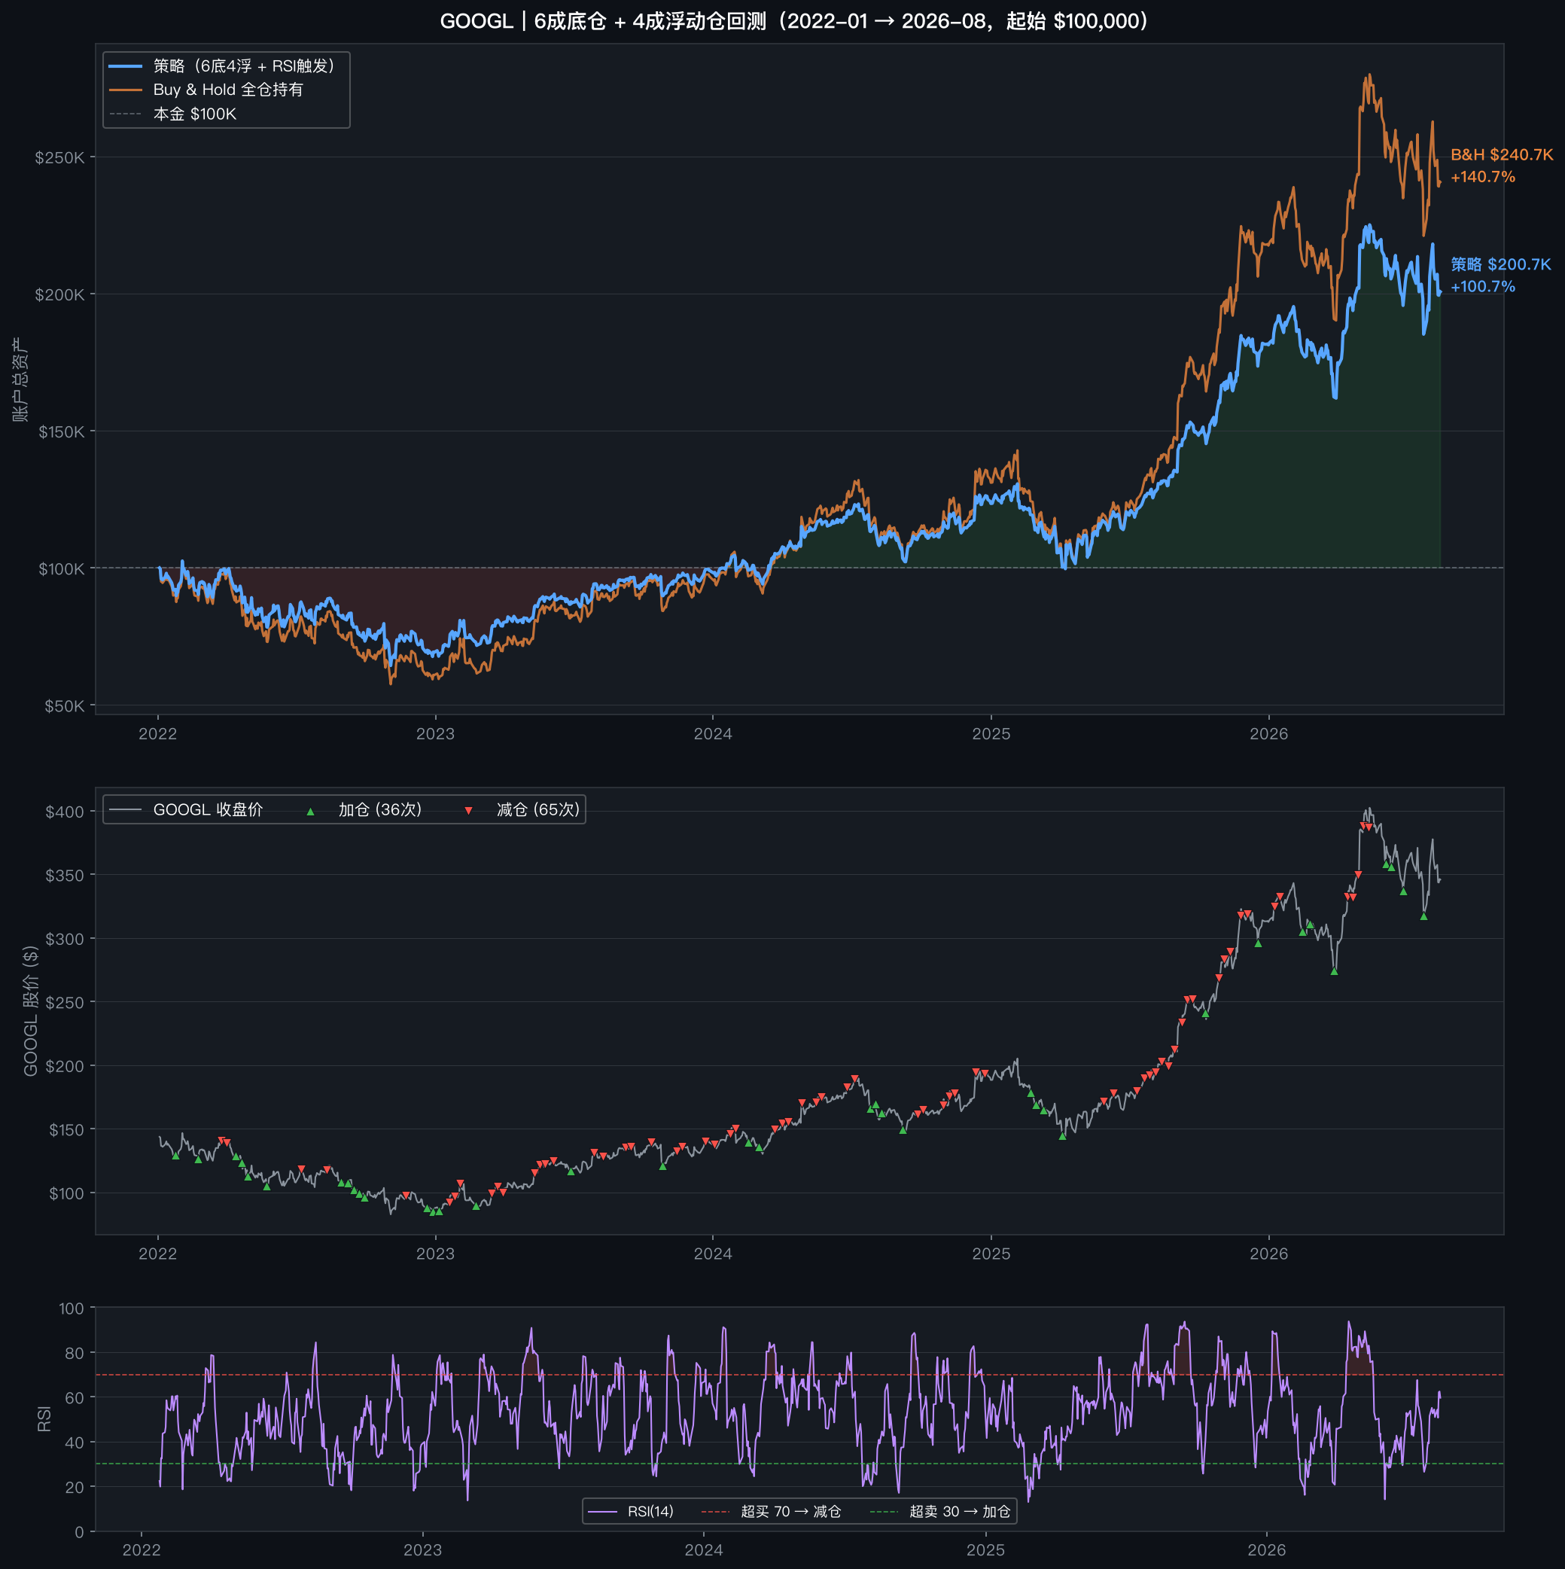
Task: Click the green 加仓 triangle marker in legend
Action: point(310,812)
